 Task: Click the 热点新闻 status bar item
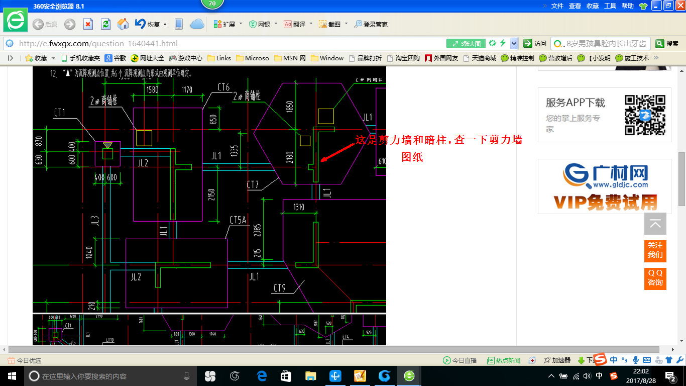click(x=504, y=360)
